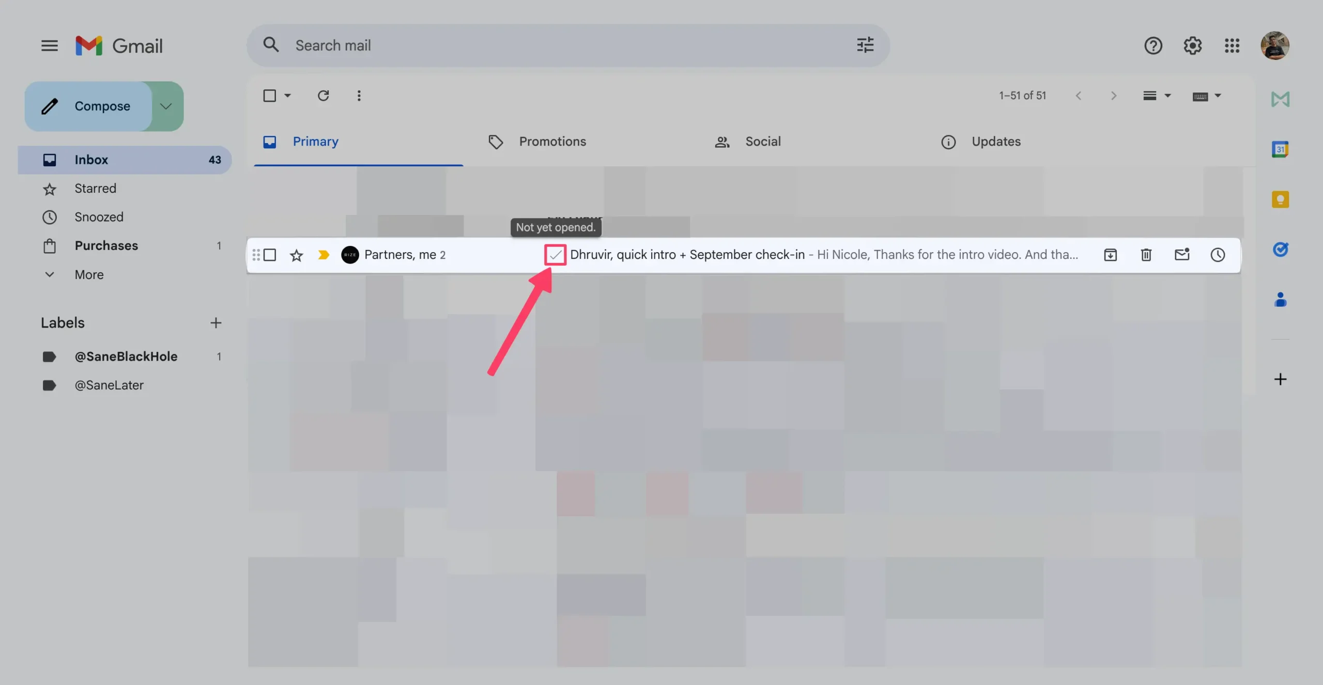Screen dimensions: 1323x685
Task: Open Google Tasks in side panel
Action: pos(1280,250)
